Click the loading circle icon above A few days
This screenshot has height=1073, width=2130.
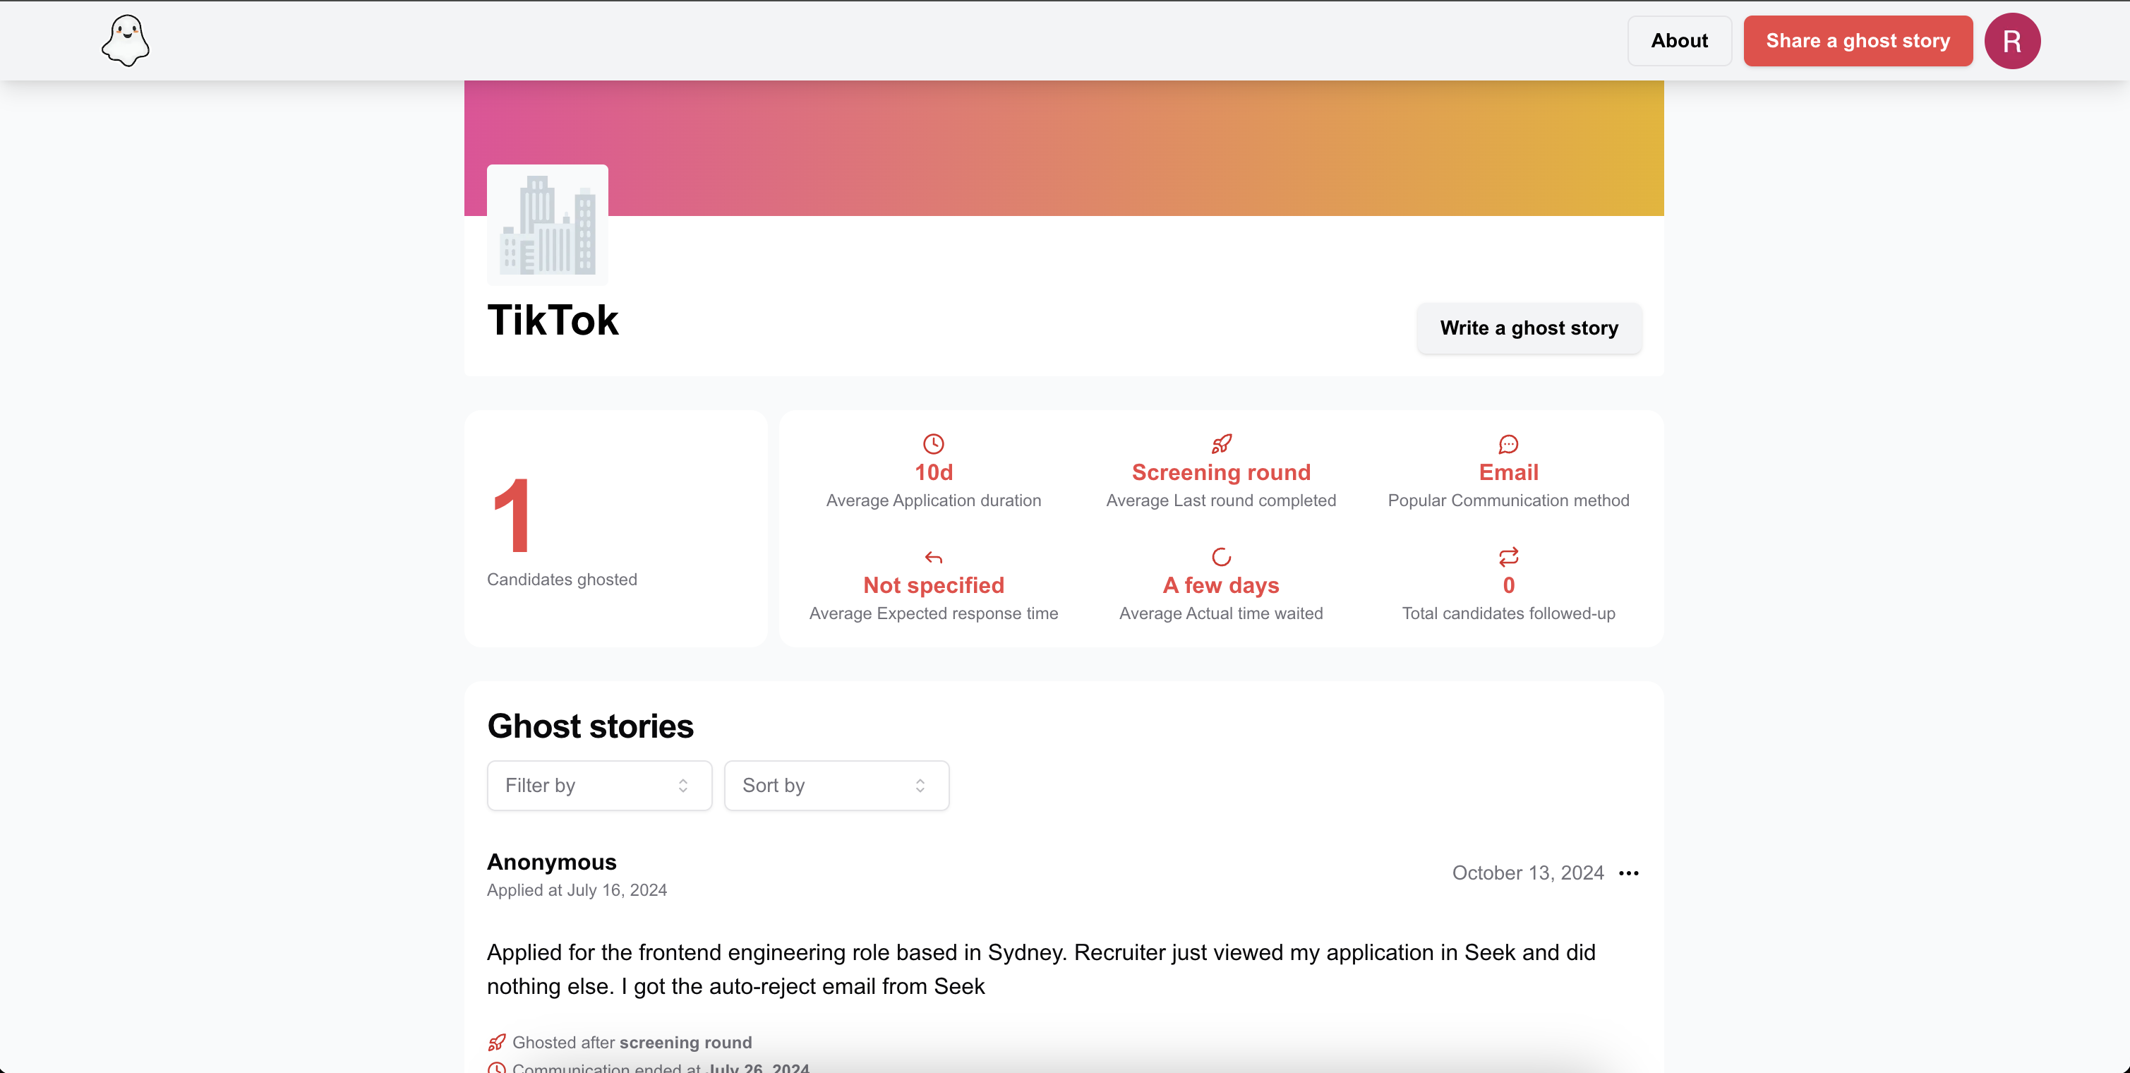pyautogui.click(x=1221, y=557)
